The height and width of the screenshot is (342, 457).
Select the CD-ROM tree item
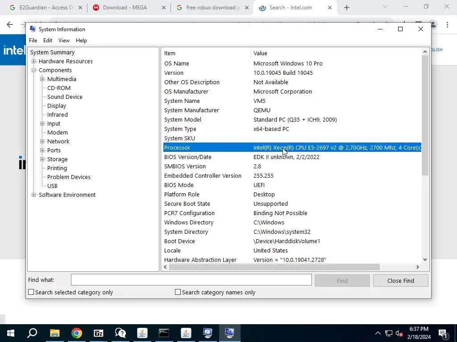[59, 88]
